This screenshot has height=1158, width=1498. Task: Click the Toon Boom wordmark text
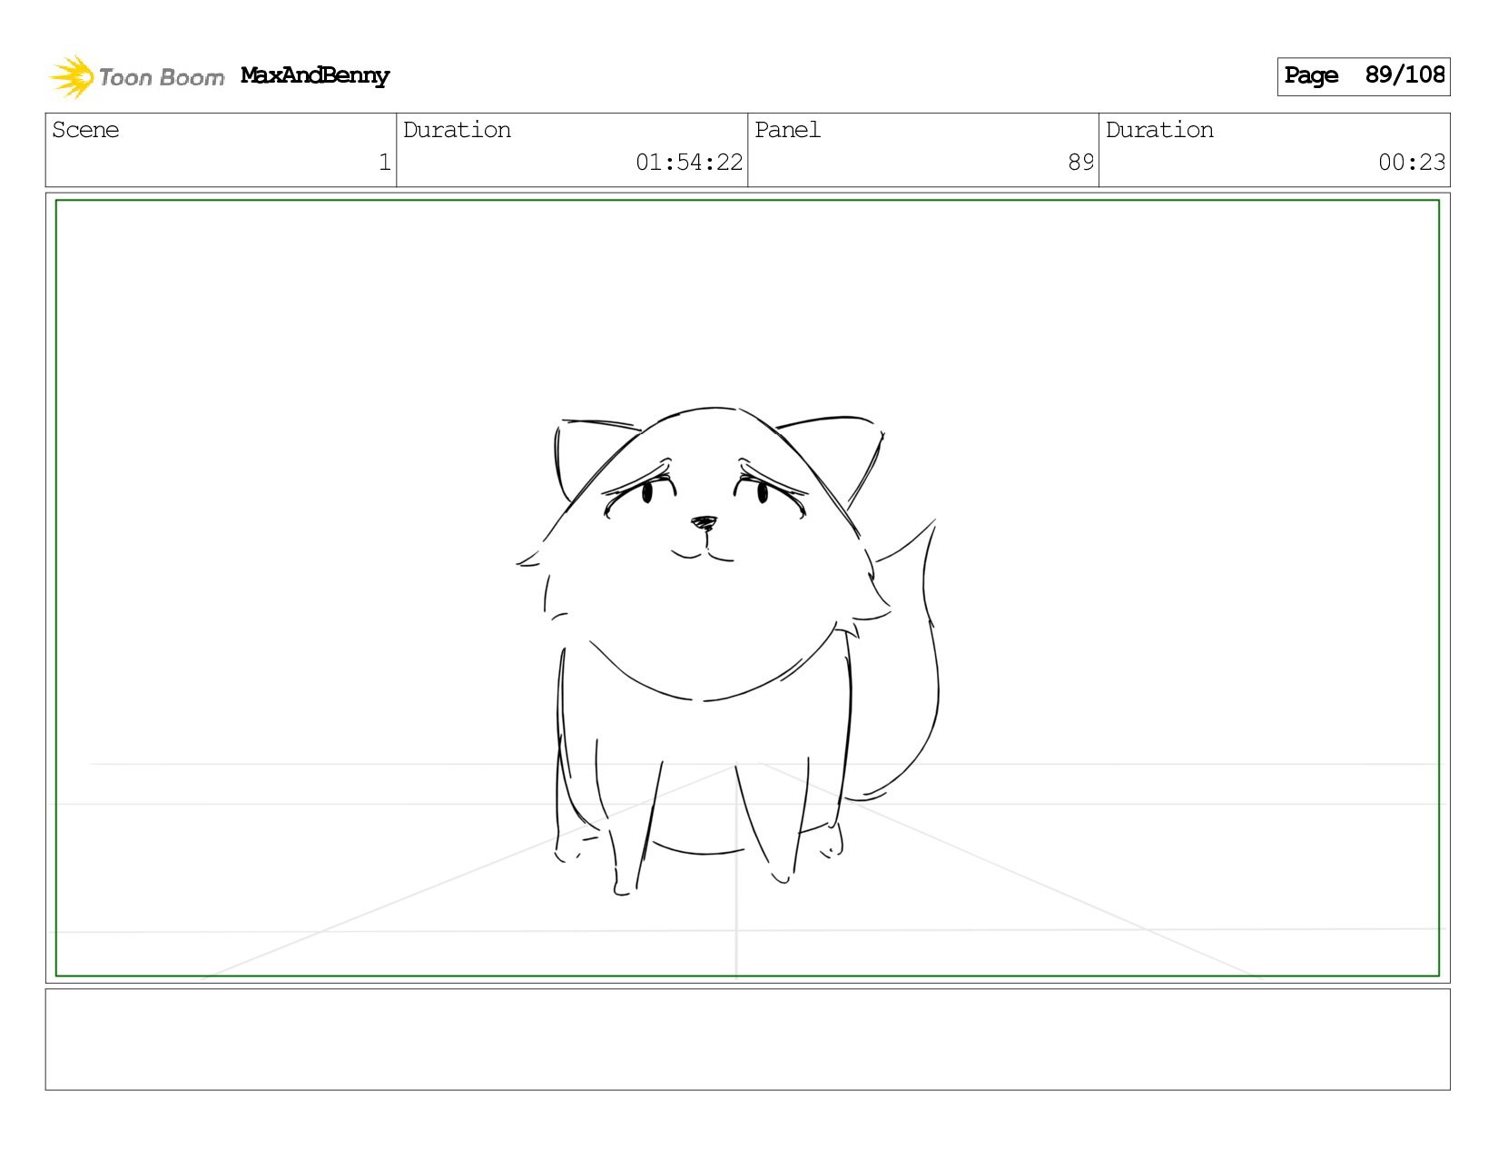162,77
